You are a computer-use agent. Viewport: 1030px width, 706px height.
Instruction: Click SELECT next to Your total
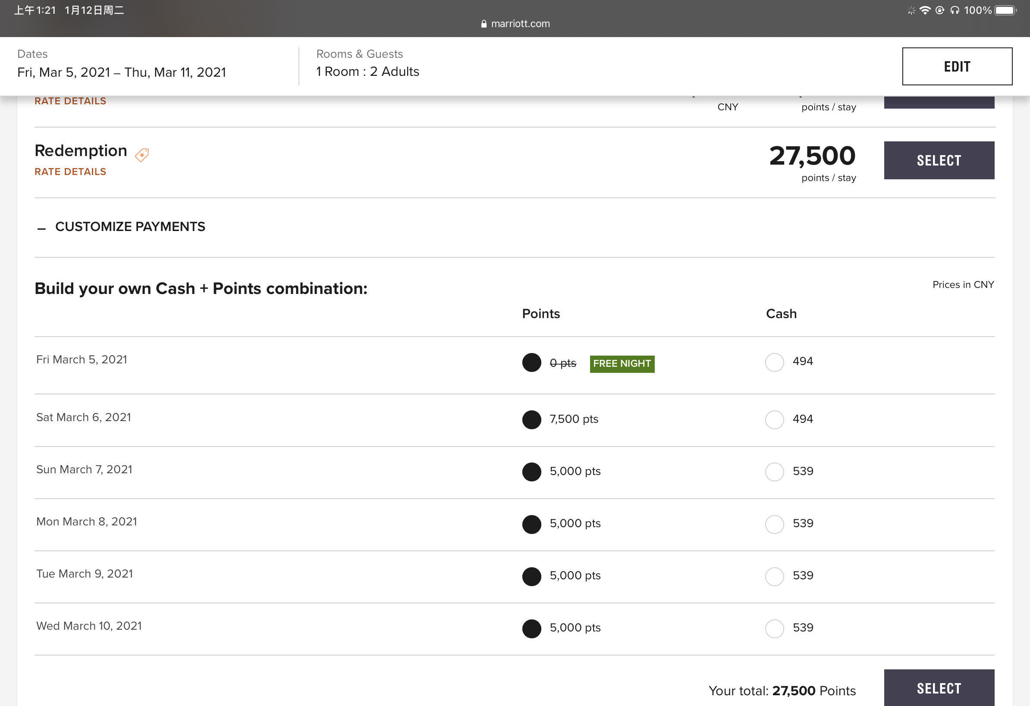coord(939,687)
